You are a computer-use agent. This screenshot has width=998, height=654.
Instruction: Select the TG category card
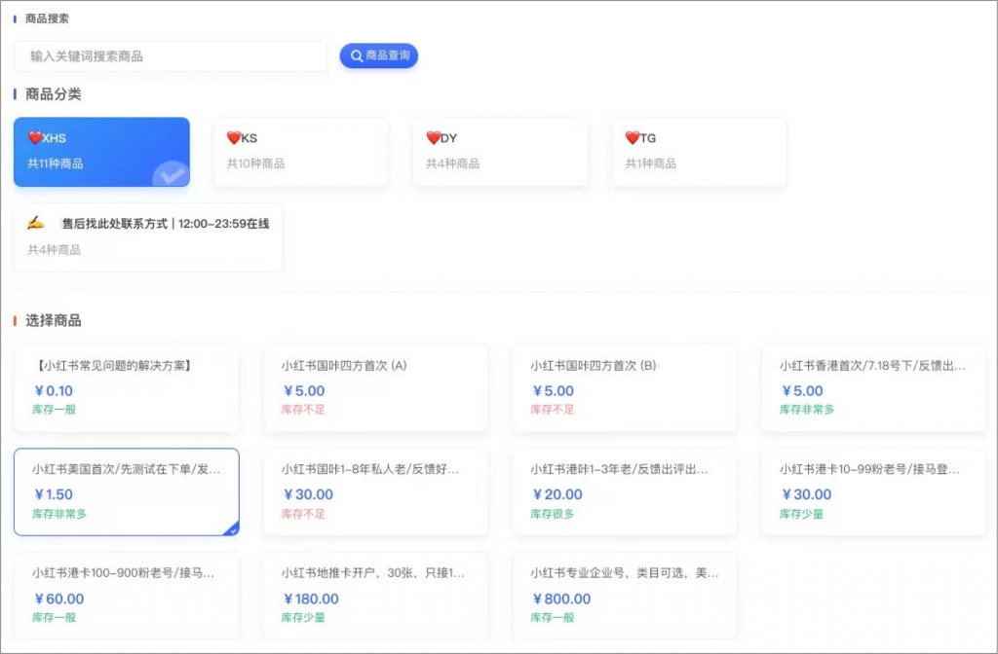[x=699, y=151]
